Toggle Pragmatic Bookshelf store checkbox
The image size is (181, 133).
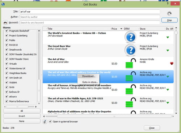[x=7, y=31]
